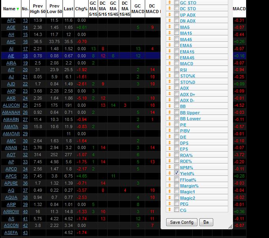269x238 pixels.
Task: Click the reorder icon beside CG
Action: click(169, 210)
